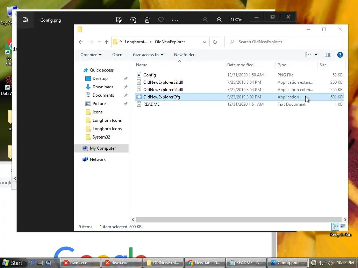This screenshot has width=358, height=268.
Task: Add to favorites heart icon in Photos
Action: point(161,20)
